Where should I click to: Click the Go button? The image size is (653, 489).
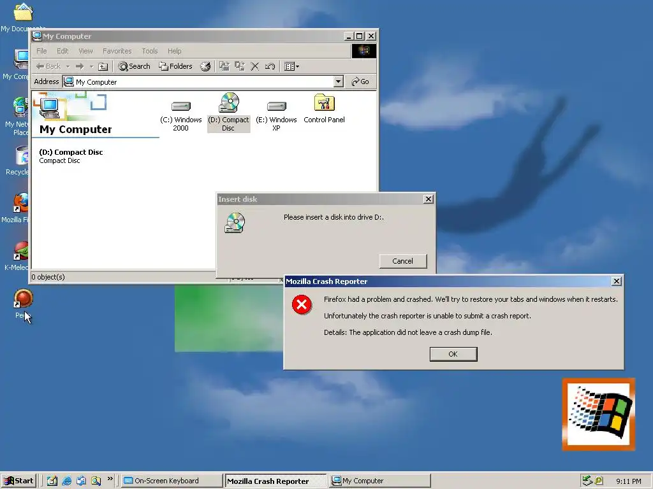(360, 82)
